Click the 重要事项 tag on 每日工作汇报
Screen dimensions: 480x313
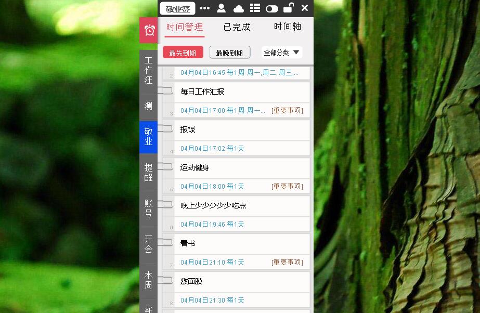pos(287,110)
